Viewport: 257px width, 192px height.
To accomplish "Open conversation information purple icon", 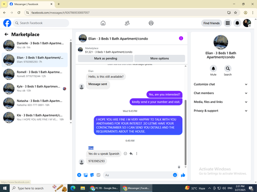I will 181,38.
